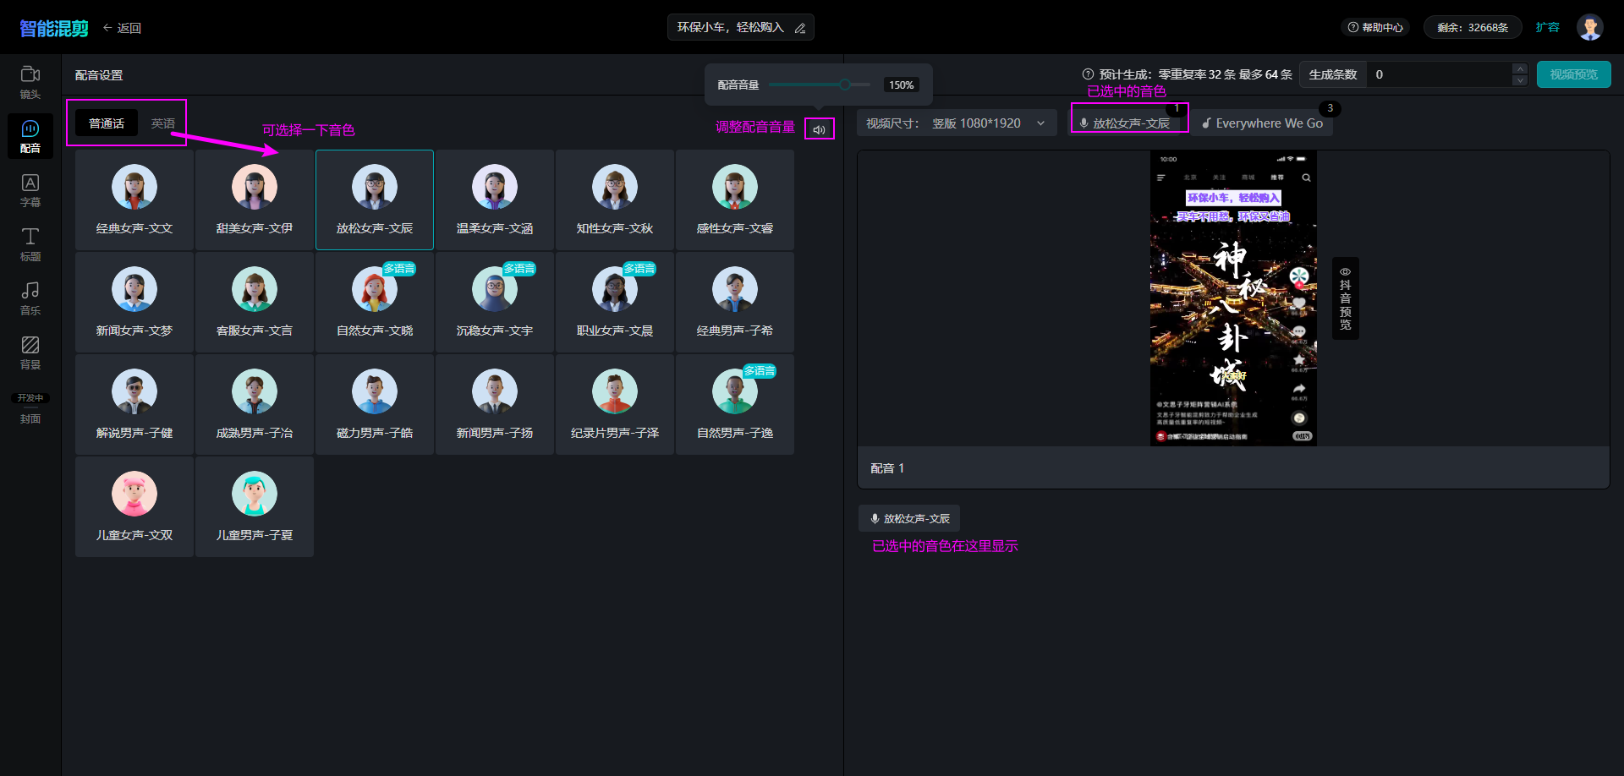This screenshot has height=776, width=1624.
Task: Click the pencil icon to edit project title
Action: (800, 28)
